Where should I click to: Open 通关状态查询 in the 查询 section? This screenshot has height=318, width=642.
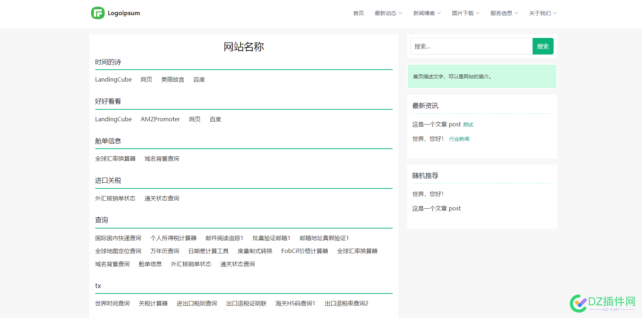point(237,264)
